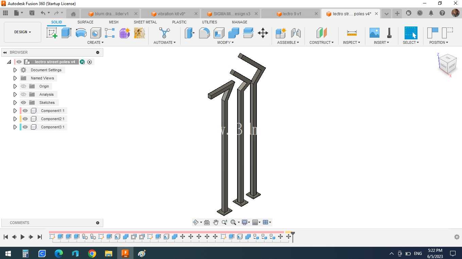Expand Component1:1 in the browser
462x259 pixels.
tap(15, 111)
